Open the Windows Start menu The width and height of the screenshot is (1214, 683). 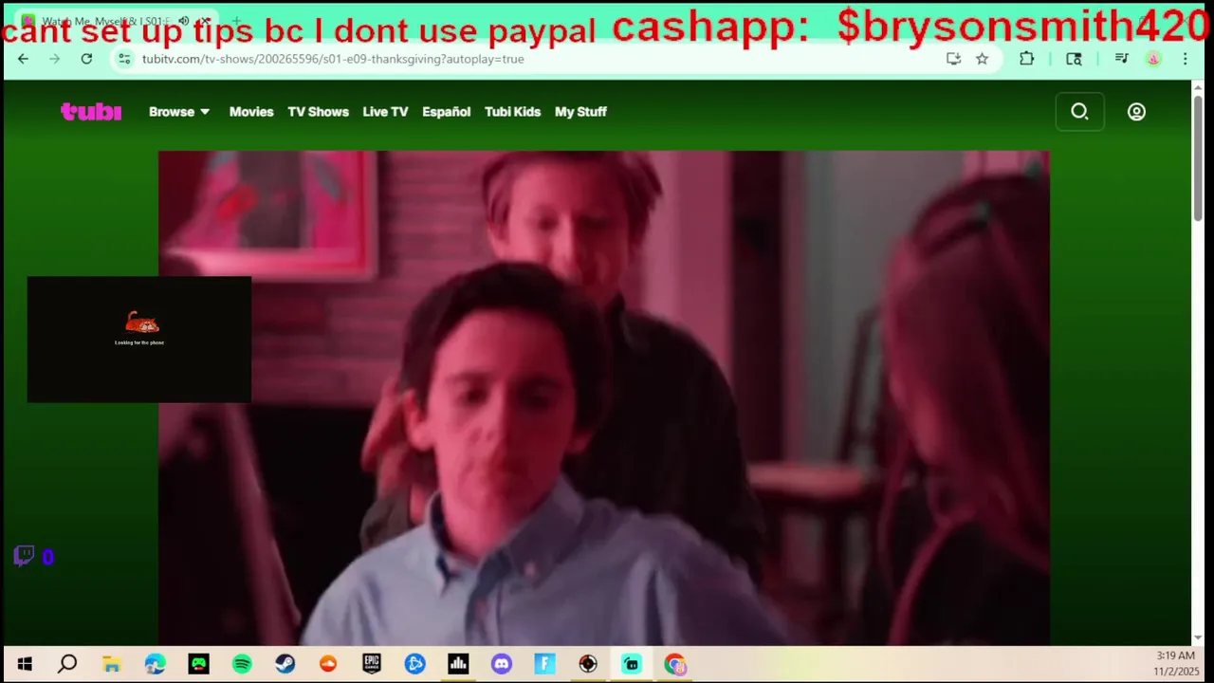[25, 664]
